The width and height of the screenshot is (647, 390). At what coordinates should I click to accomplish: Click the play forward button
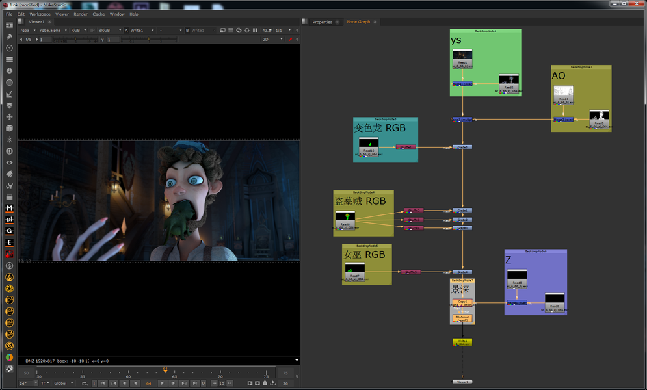coord(163,383)
